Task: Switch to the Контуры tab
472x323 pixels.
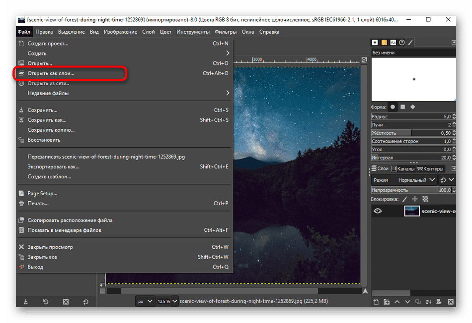Action: click(x=430, y=169)
